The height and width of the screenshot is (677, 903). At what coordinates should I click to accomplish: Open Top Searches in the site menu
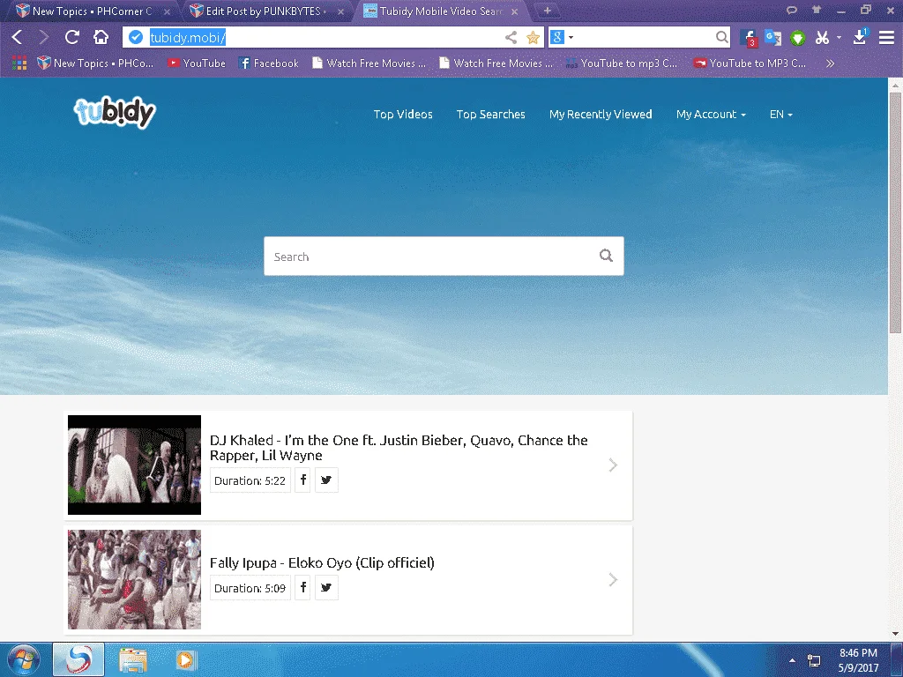(x=490, y=114)
